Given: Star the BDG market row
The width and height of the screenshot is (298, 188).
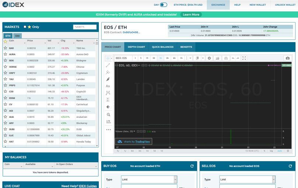Looking at the screenshot, I should pos(5,60).
